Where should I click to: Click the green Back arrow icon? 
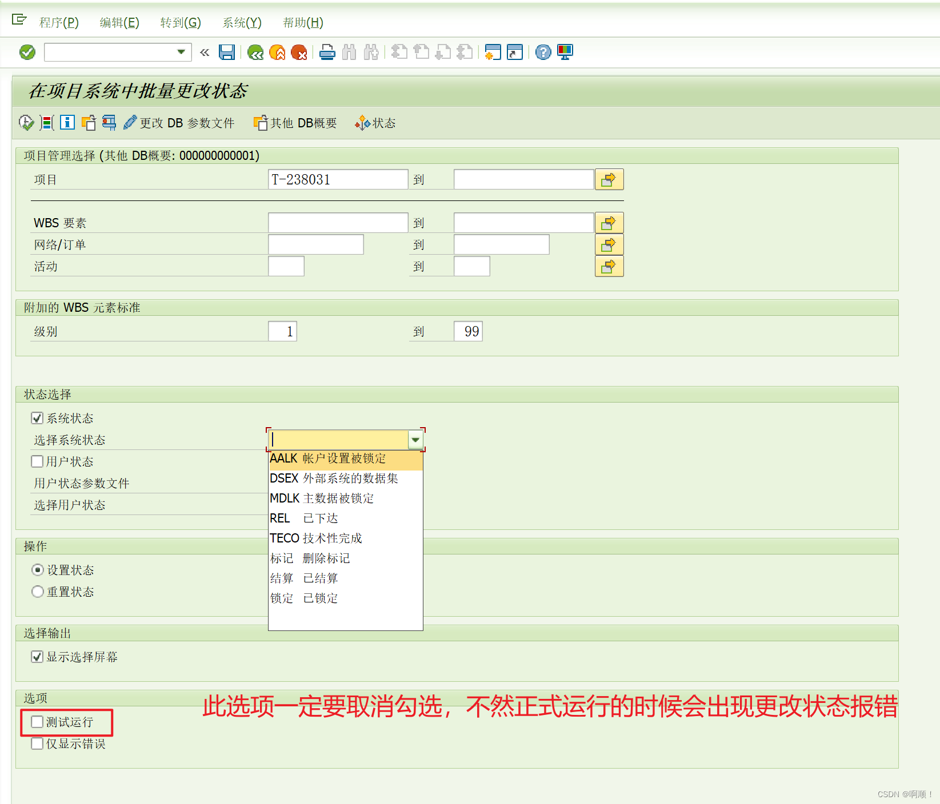[x=255, y=52]
